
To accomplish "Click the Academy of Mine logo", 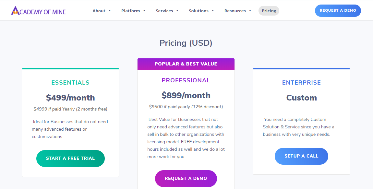I will [x=38, y=11].
